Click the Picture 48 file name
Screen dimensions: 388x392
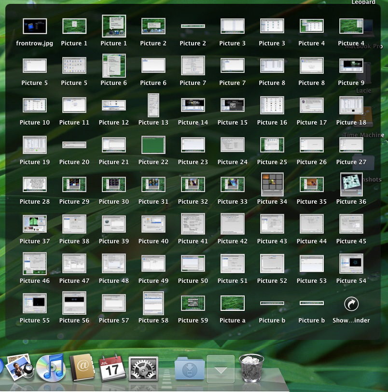click(x=114, y=281)
